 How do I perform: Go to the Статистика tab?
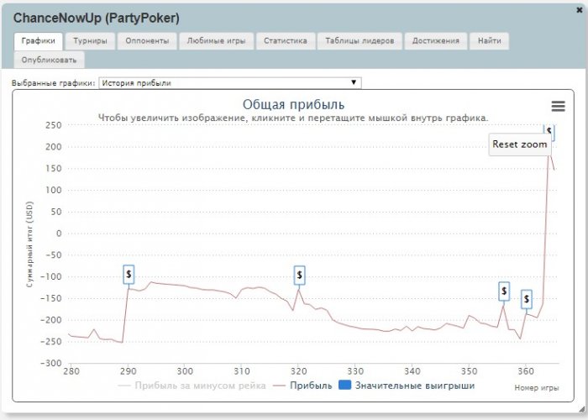click(286, 41)
